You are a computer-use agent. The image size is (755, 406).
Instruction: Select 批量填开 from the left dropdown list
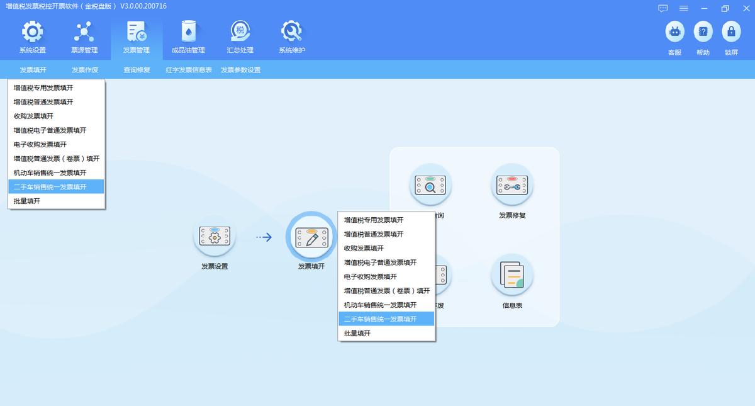(x=55, y=201)
